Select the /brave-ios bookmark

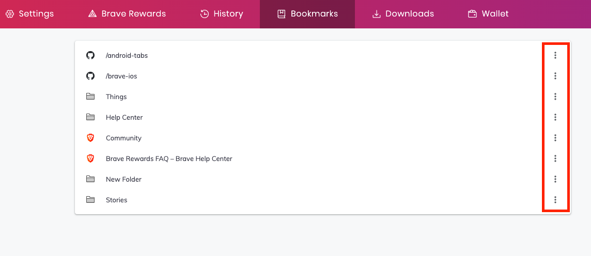coord(121,76)
